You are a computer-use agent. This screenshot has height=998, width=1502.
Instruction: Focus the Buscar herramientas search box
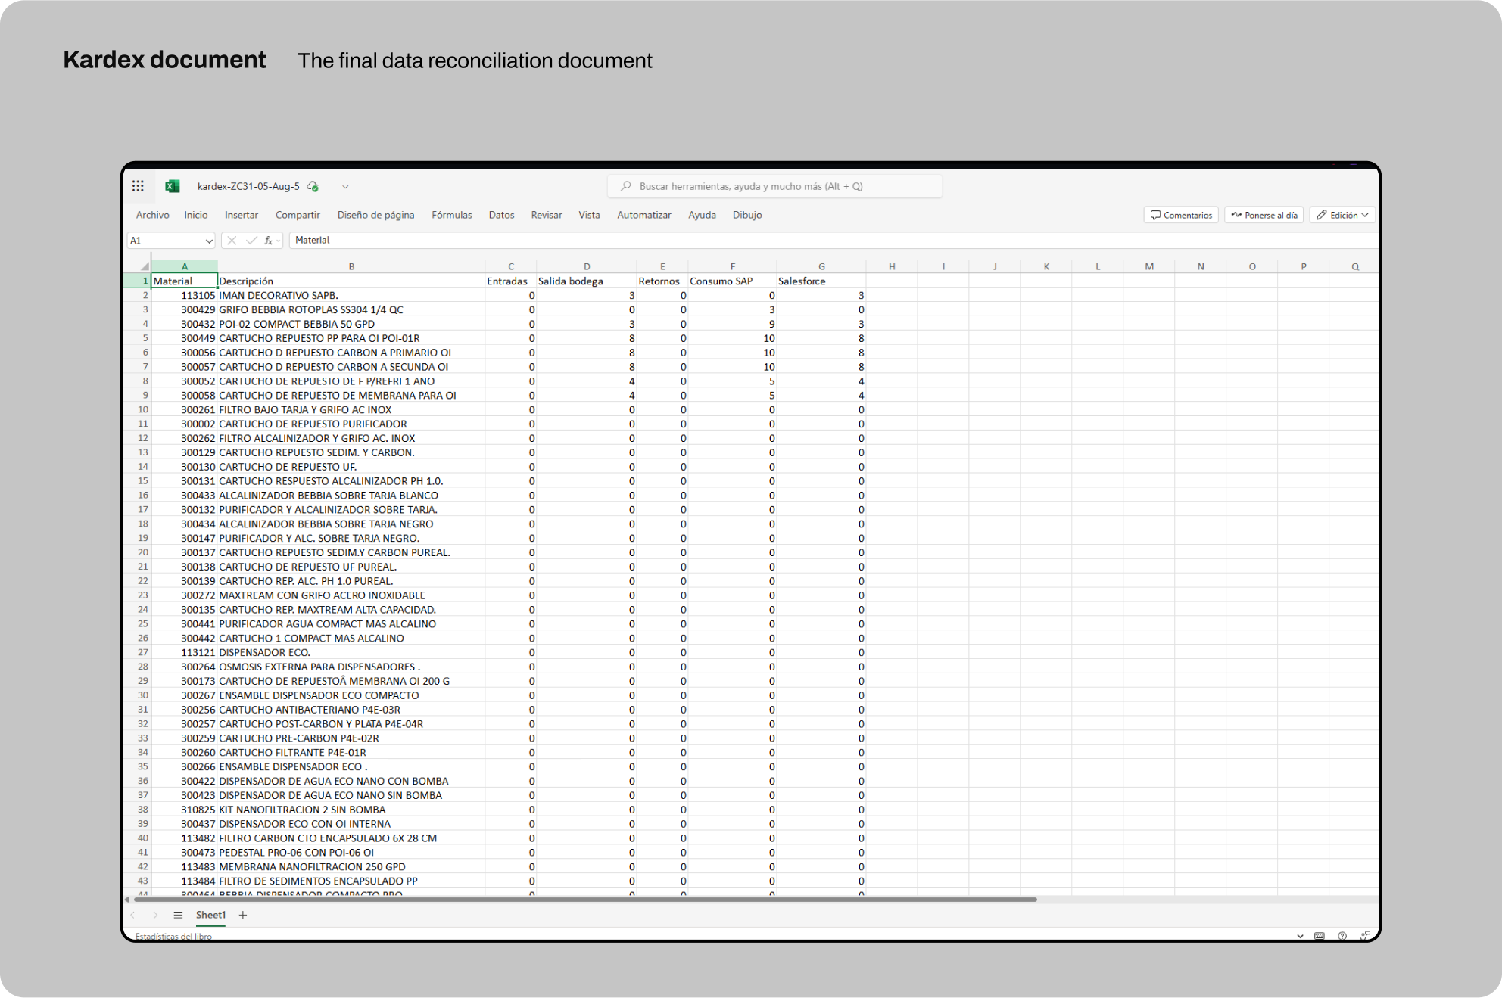click(775, 186)
